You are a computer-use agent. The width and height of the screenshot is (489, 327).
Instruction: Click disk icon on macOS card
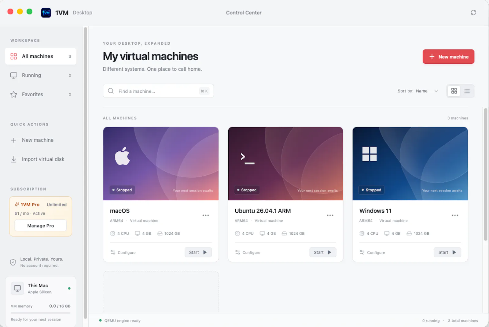tap(160, 233)
